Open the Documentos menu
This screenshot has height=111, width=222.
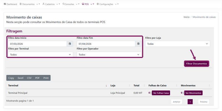point(30,4)
